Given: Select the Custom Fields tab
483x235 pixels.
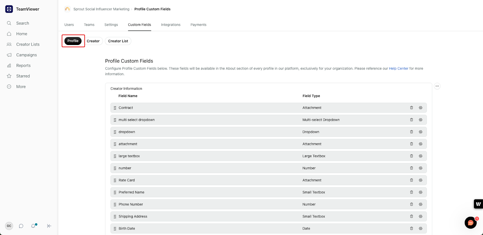Looking at the screenshot, I should 139,25.
